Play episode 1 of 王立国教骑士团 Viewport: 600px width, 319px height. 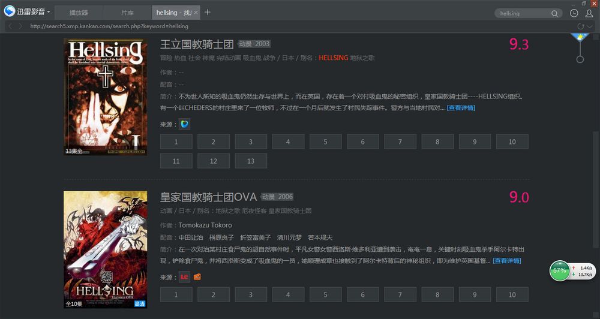176,142
